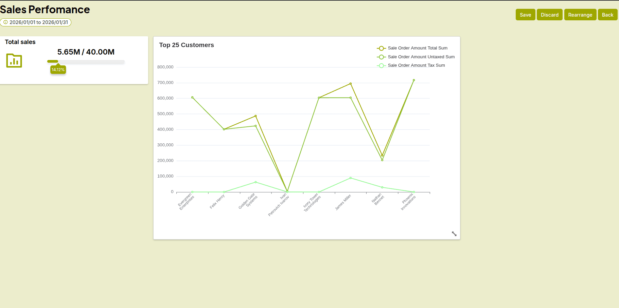Toggle Sale Order Amount Tax Sum legend series
The width and height of the screenshot is (619, 308).
pos(416,65)
